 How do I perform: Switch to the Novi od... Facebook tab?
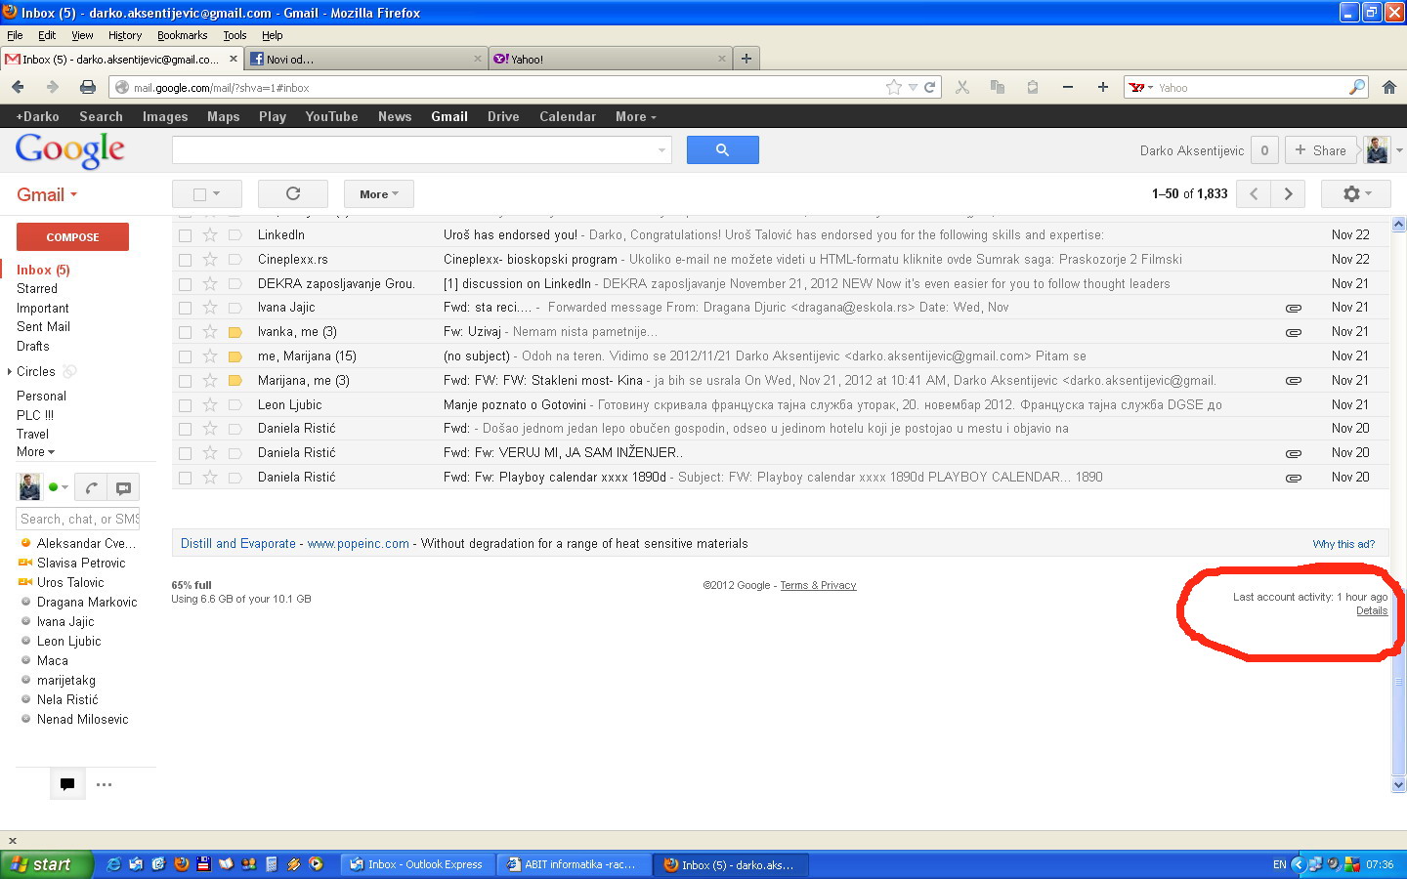pyautogui.click(x=366, y=59)
